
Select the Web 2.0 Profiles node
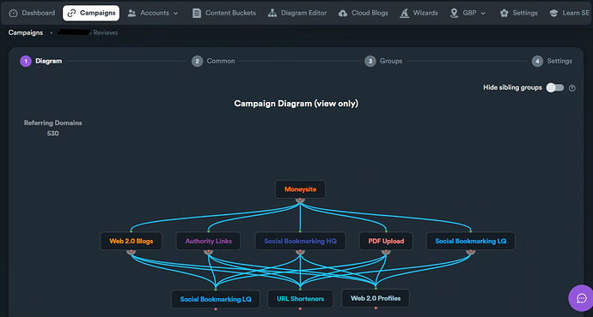(376, 298)
